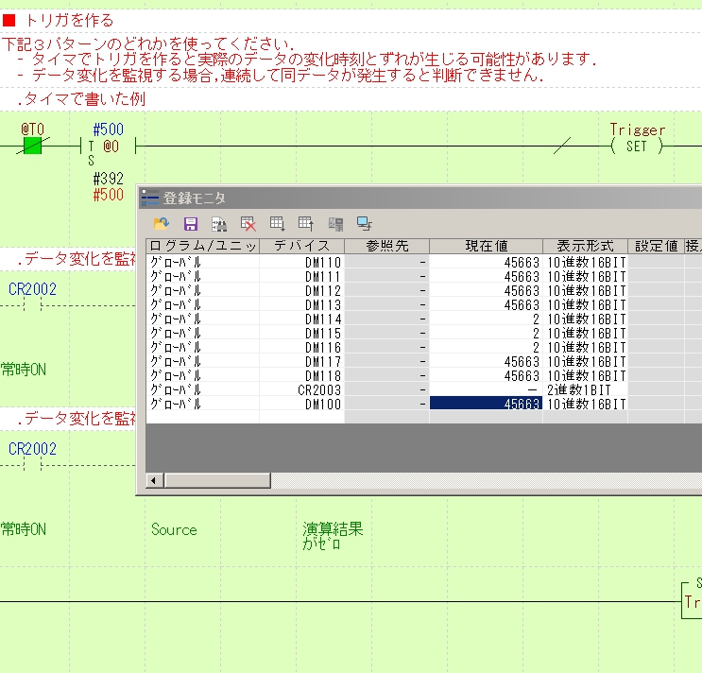Screen dimensions: 702x673
Task: Click the current value 45663 in DM117 row
Action: [487, 361]
